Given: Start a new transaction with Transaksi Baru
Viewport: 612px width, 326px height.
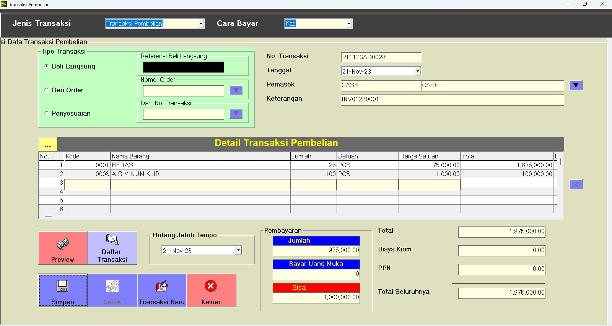Looking at the screenshot, I should tap(162, 290).
